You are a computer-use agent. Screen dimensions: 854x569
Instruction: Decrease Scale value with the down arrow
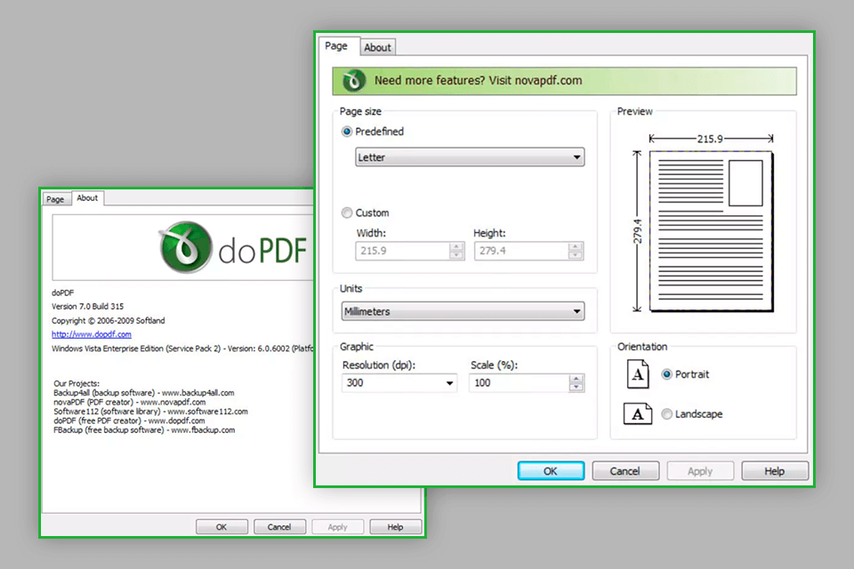576,387
